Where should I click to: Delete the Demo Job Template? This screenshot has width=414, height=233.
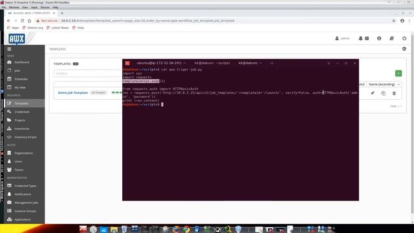click(394, 93)
